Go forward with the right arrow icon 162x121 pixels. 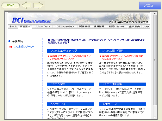(39, 5)
